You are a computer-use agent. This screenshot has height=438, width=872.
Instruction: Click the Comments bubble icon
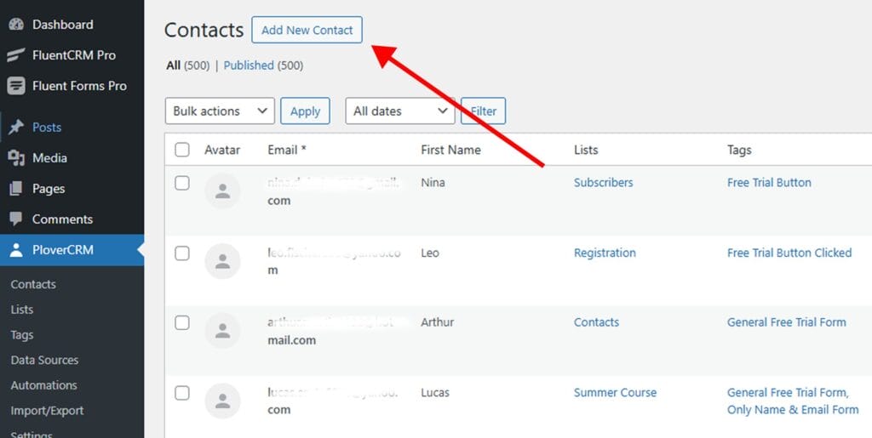click(x=16, y=219)
